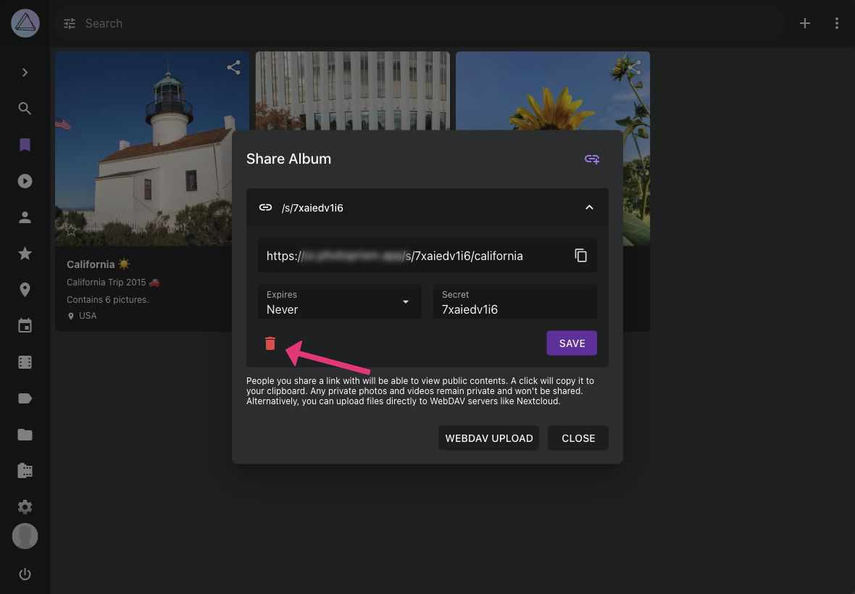This screenshot has width=855, height=594.
Task: Collapse the /s/7xaiedv1i6 link entry
Action: [589, 207]
